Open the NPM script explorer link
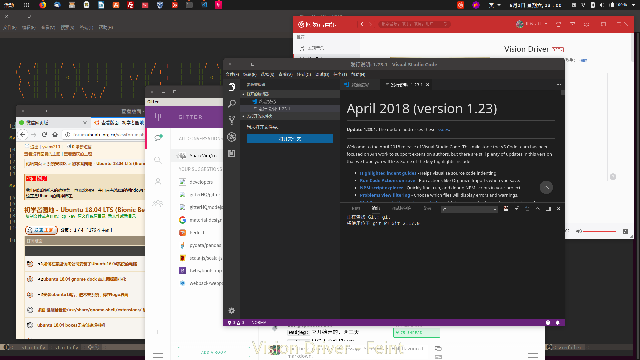This screenshot has height=360, width=640. [x=381, y=188]
